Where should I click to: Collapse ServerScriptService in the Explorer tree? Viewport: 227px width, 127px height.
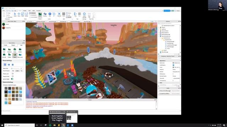point(159,36)
